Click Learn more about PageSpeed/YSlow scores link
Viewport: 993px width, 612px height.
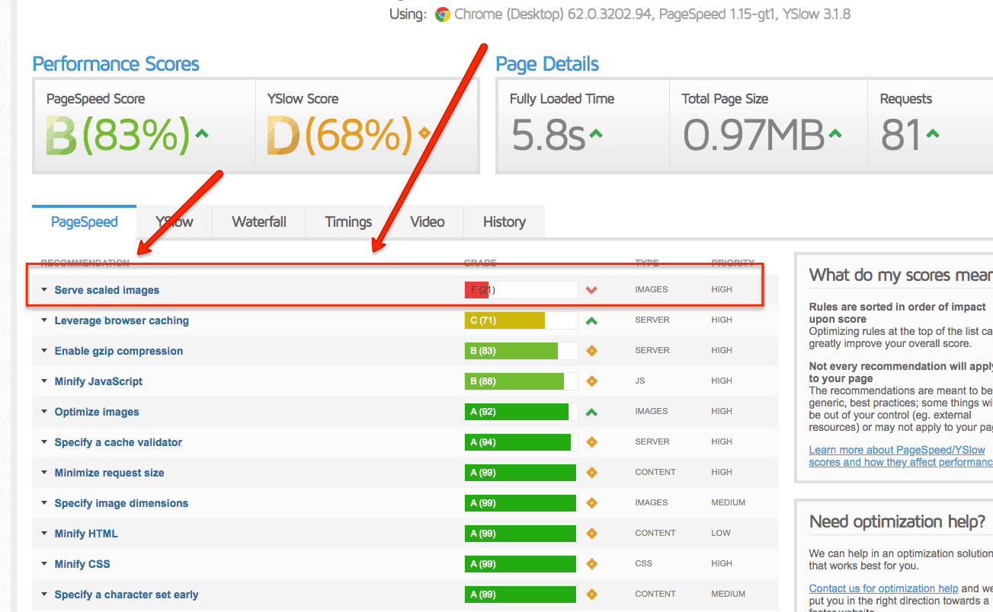899,456
